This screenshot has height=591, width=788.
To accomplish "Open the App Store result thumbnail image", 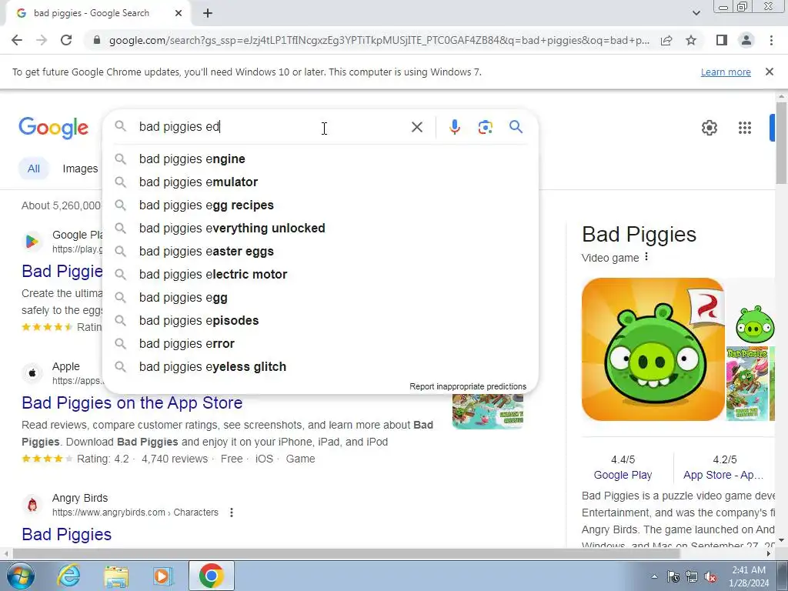I will pyautogui.click(x=487, y=412).
